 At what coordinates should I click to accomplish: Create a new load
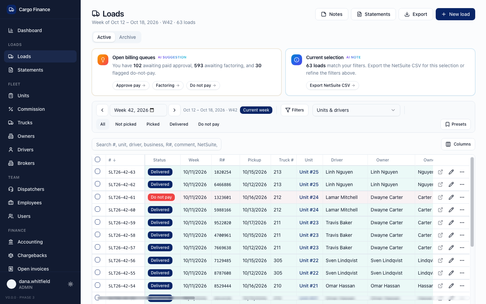[x=455, y=14]
